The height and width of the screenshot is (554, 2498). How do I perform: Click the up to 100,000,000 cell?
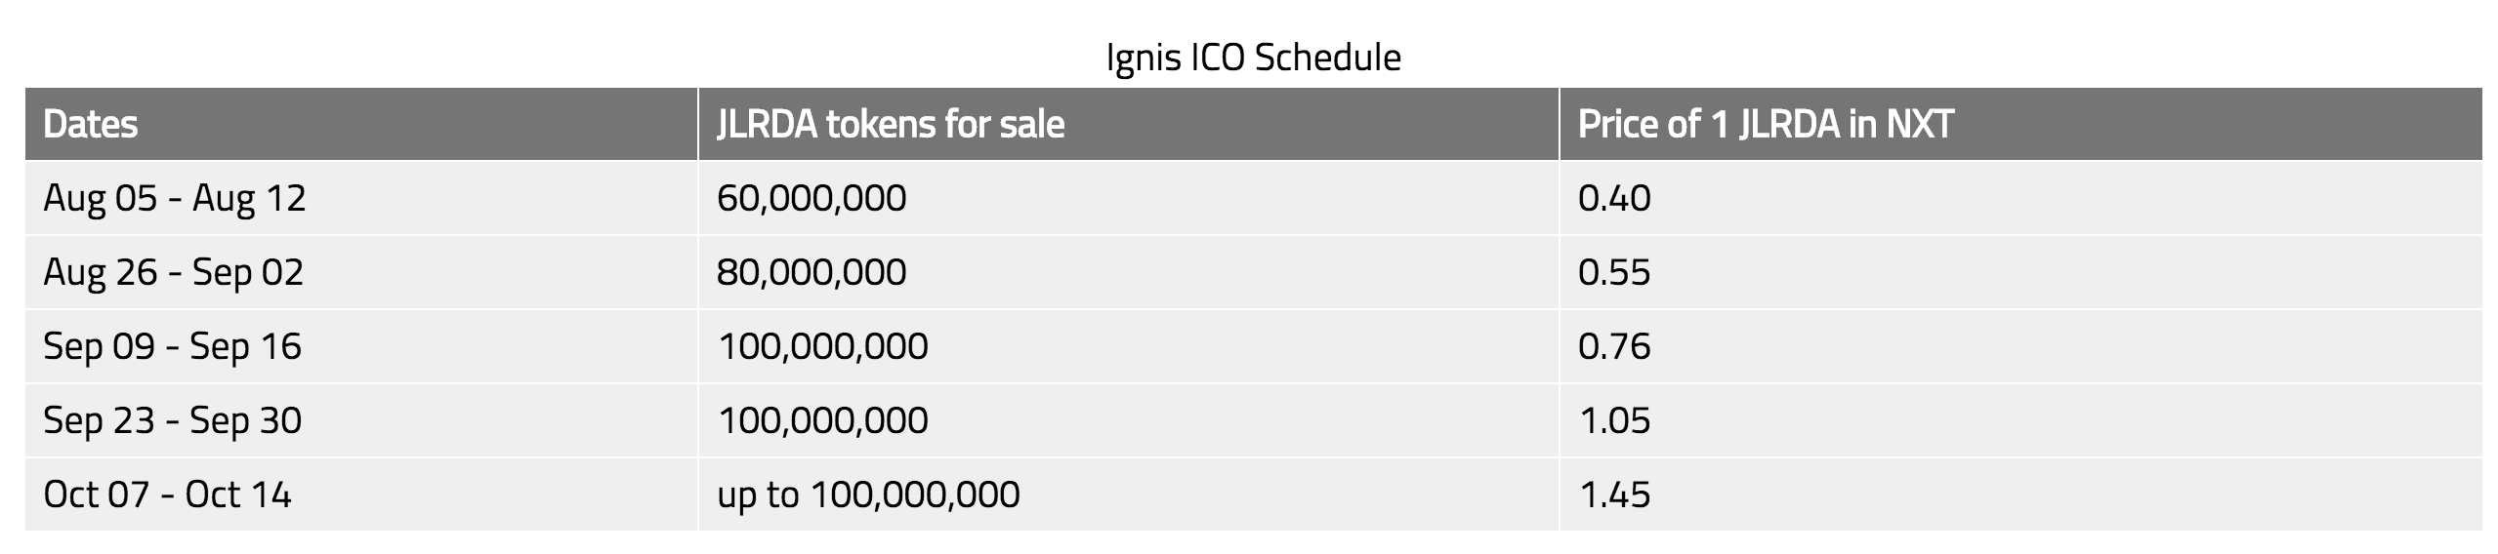(x=868, y=495)
